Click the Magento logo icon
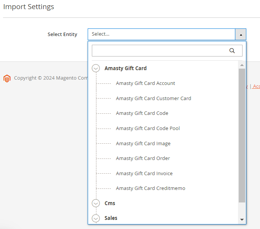260x229 pixels. (7, 78)
